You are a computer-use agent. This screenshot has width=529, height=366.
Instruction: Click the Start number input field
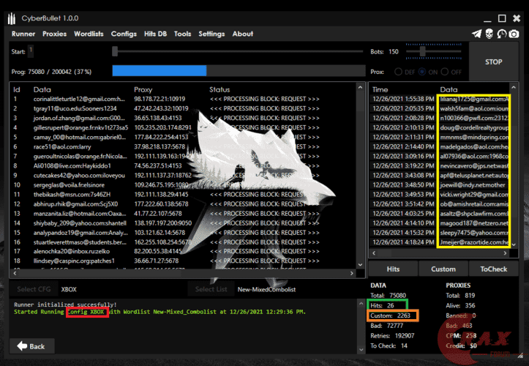(31, 51)
